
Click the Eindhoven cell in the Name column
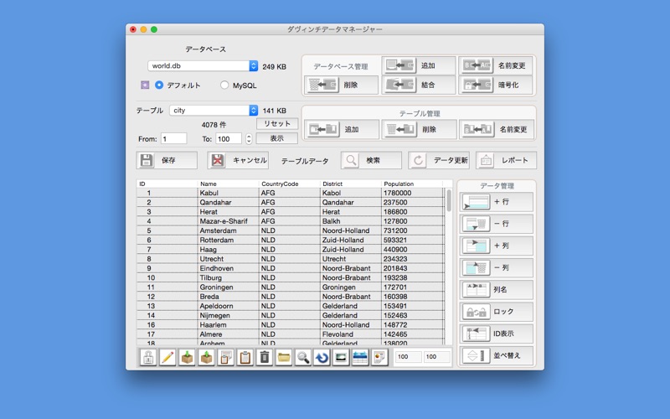228,268
